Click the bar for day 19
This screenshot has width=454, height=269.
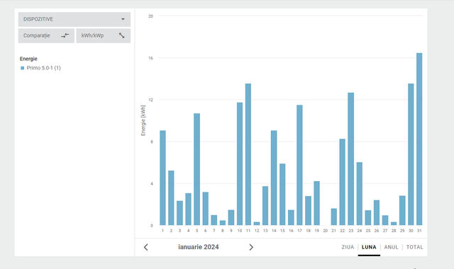[317, 203]
